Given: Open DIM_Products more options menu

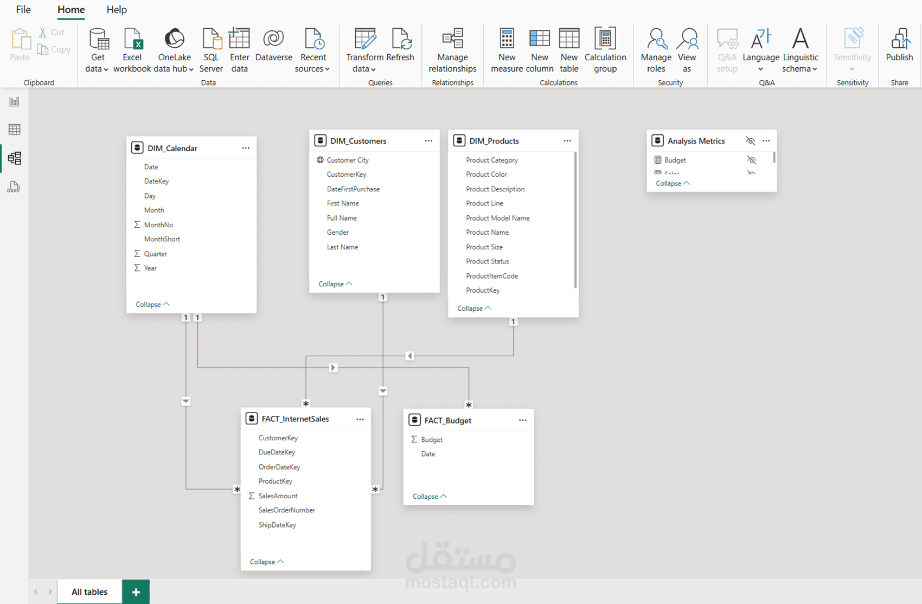Looking at the screenshot, I should [x=567, y=141].
